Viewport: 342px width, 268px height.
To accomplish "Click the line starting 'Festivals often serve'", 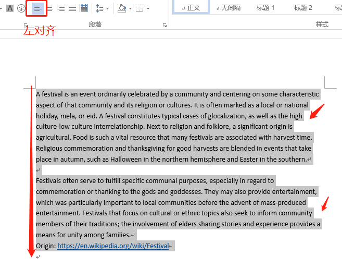I will (155, 181).
